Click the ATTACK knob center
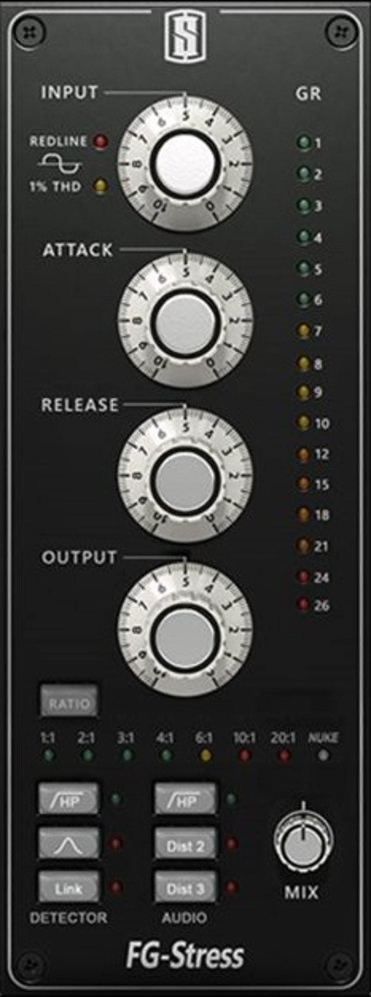 click(x=185, y=322)
